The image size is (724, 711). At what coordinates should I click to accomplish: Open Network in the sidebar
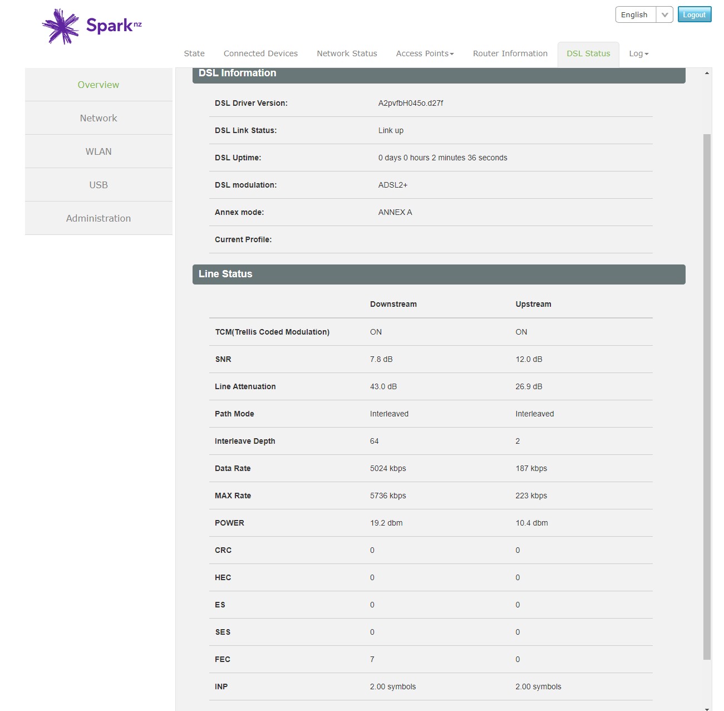pos(98,118)
